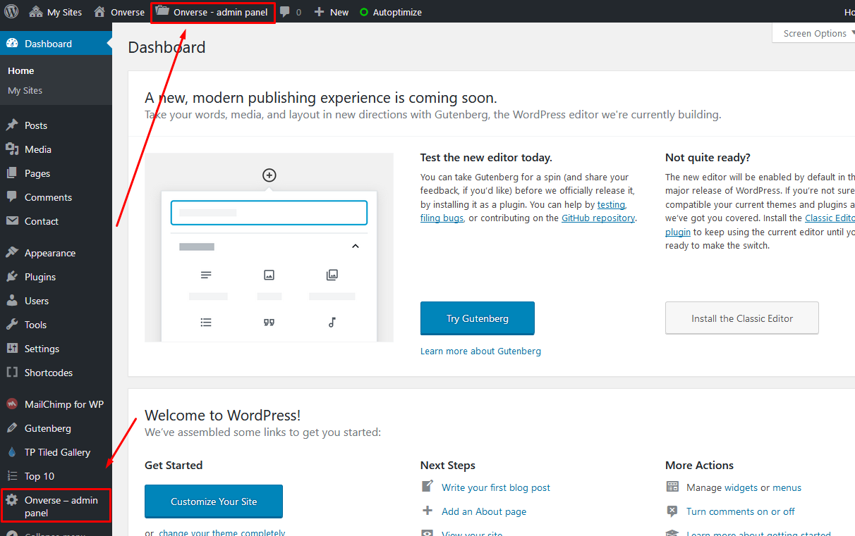Image resolution: width=855 pixels, height=536 pixels.
Task: Open the comments bubble icon in the admin bar
Action: [x=285, y=12]
